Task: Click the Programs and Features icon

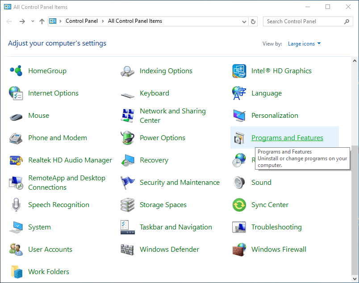Action: click(239, 138)
